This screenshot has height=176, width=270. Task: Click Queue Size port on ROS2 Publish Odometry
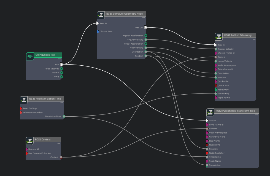coord(216,86)
